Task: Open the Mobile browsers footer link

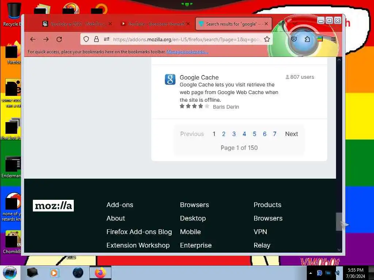Action: (190, 232)
